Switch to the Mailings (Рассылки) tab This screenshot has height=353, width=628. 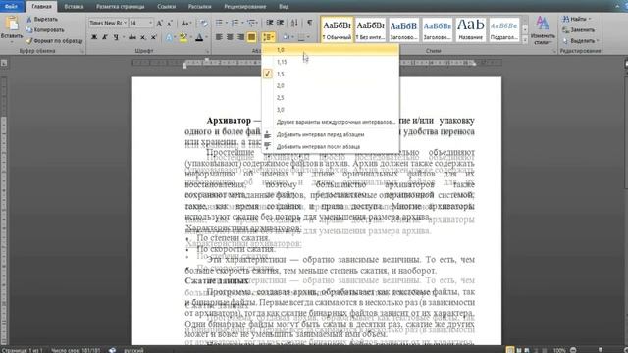tap(199, 7)
